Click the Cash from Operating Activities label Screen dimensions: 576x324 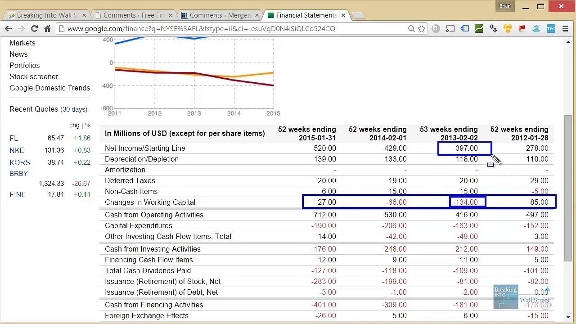pos(154,215)
